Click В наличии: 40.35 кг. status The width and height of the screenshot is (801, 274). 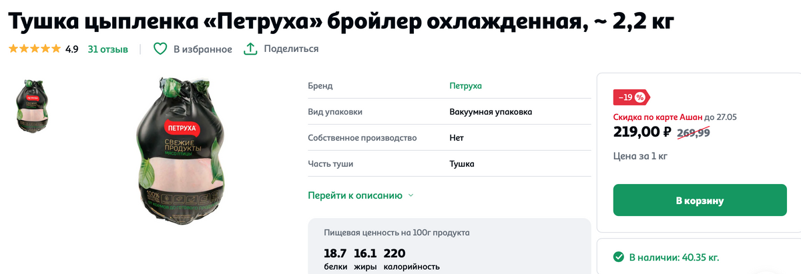pos(674,257)
